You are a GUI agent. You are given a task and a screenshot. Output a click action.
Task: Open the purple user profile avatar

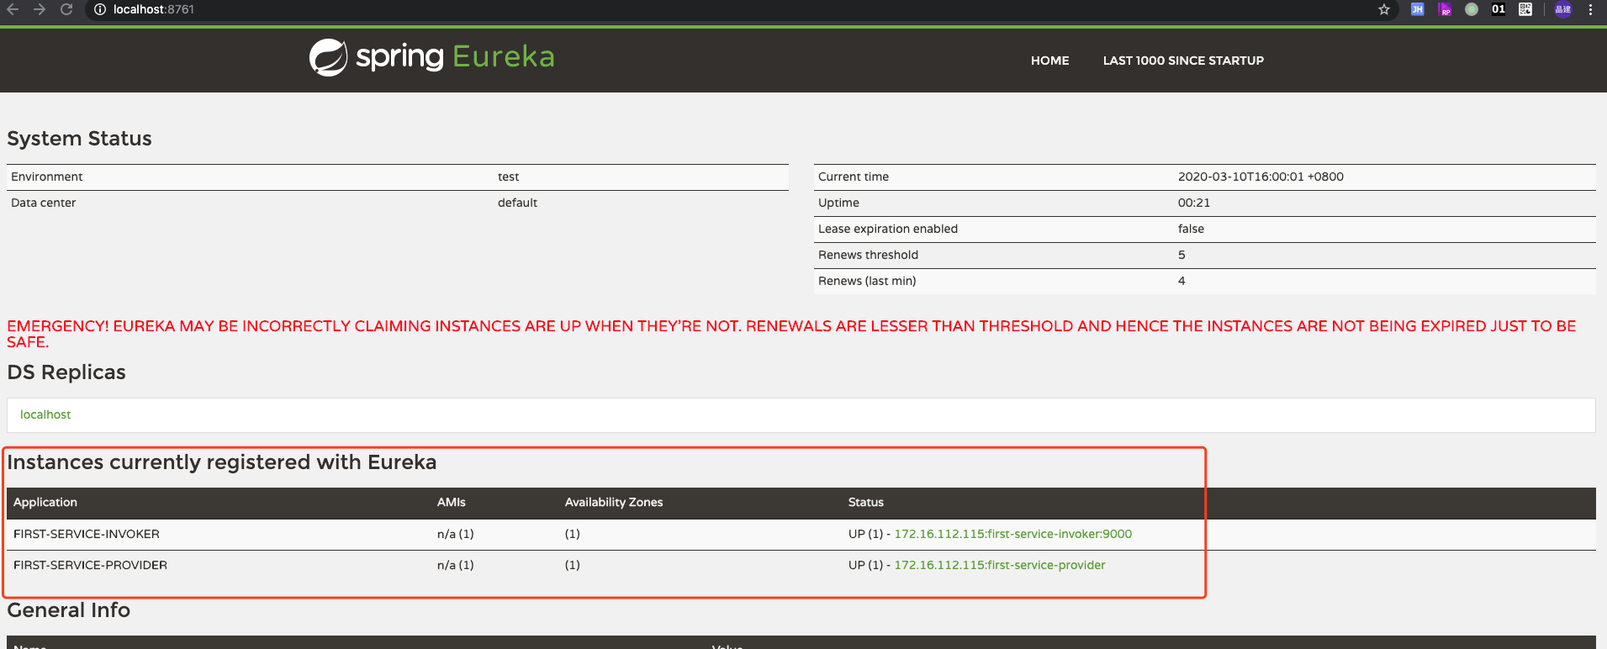[x=1563, y=9]
